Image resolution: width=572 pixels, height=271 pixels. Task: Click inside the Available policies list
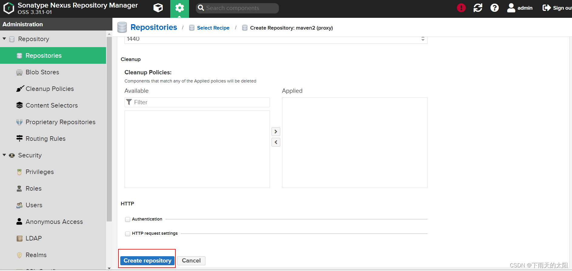pos(197,149)
